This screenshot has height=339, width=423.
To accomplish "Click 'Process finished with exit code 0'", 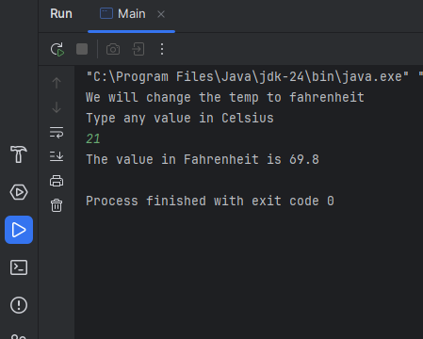I will coord(210,201).
